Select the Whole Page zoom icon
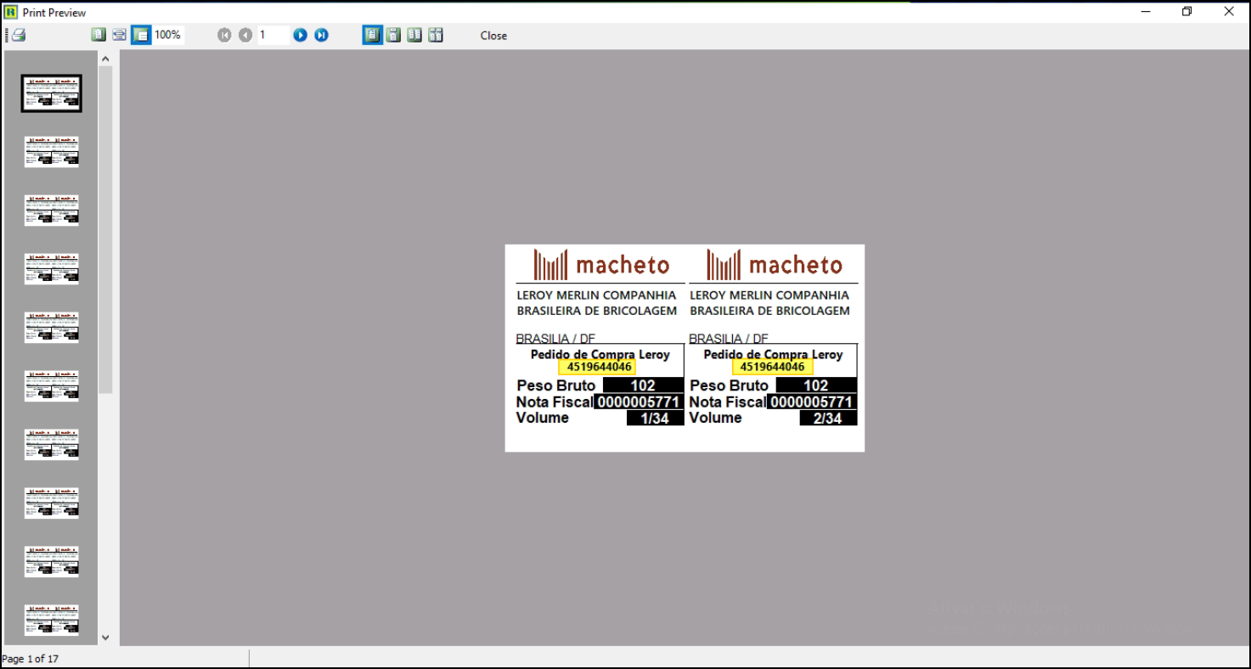The height and width of the screenshot is (669, 1251). tap(99, 35)
